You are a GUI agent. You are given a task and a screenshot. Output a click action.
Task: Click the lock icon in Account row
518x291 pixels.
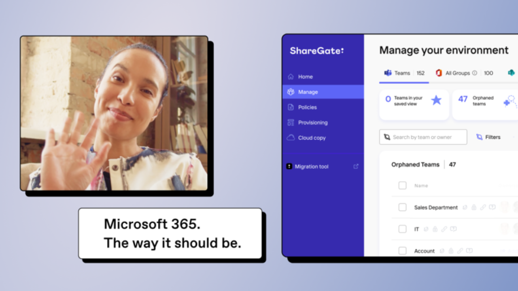click(x=451, y=251)
